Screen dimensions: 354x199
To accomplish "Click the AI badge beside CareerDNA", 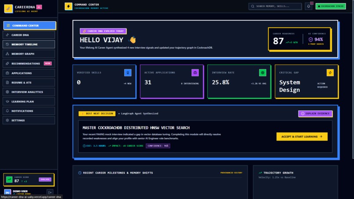I will [39, 7].
